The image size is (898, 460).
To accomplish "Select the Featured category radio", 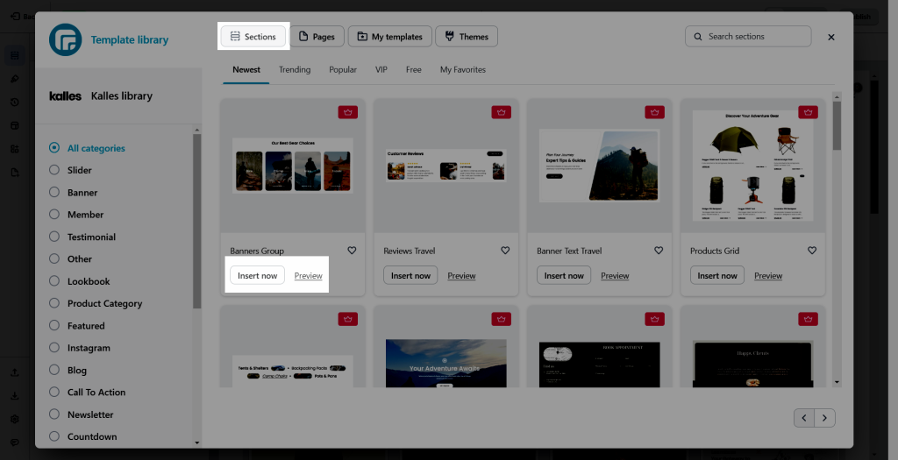I will tap(54, 326).
